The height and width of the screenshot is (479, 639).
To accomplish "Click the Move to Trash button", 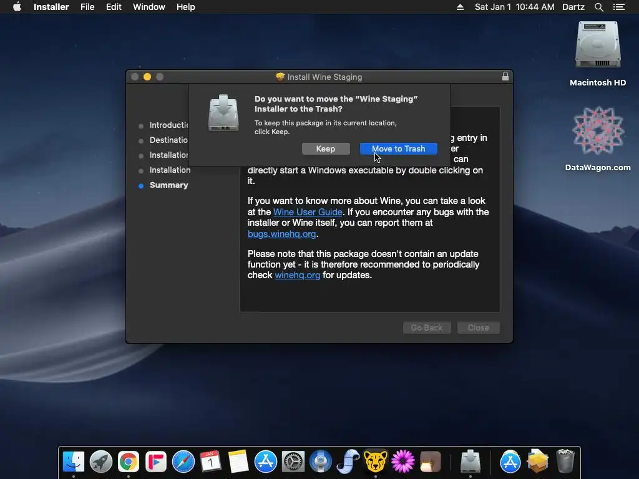I will coord(398,148).
